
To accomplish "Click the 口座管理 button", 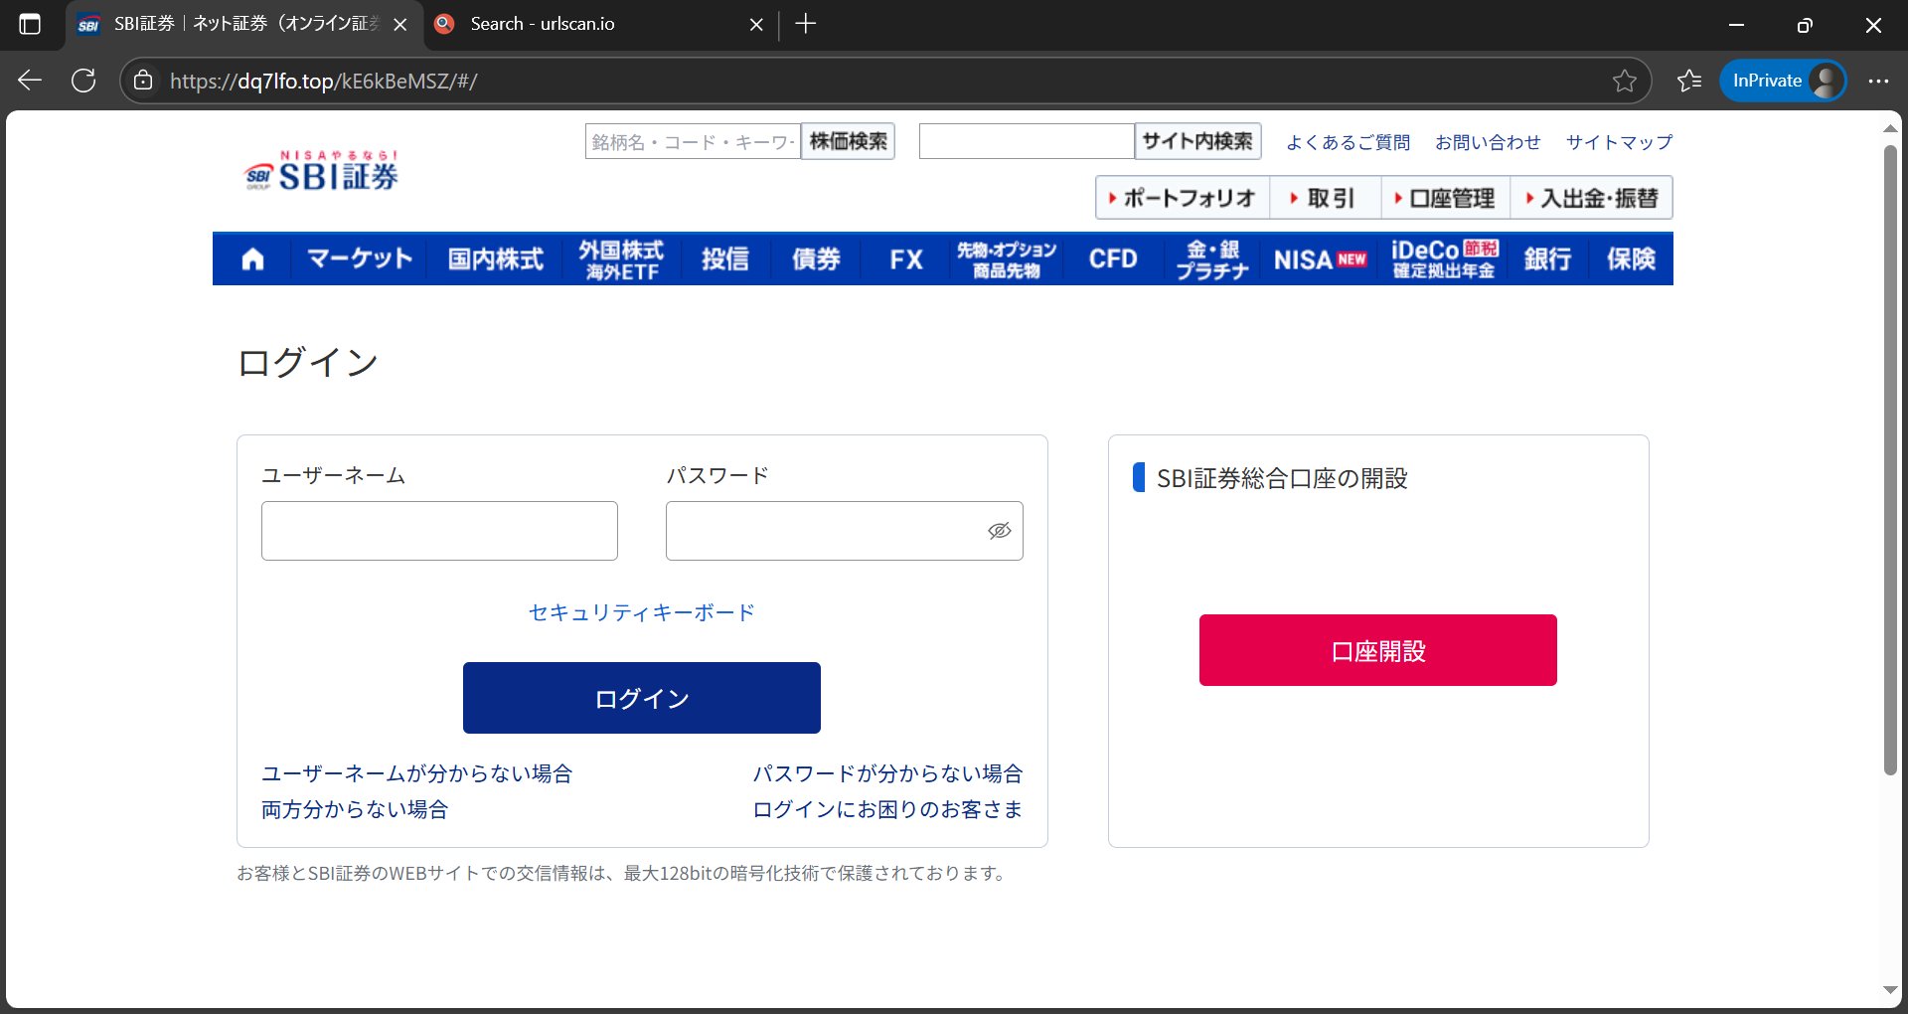I will [1446, 198].
